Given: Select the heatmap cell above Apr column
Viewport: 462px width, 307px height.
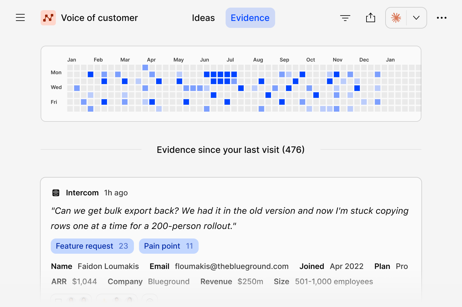Looking at the screenshot, I should point(145,68).
